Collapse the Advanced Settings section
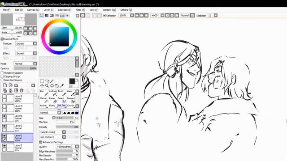Image resolution: width=287 pixels, height=161 pixels. click(x=41, y=142)
